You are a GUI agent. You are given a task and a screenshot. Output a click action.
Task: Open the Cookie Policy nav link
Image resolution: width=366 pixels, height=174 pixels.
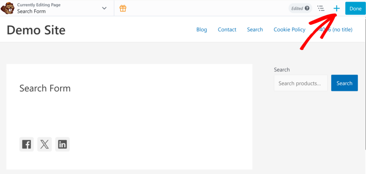tap(289, 29)
